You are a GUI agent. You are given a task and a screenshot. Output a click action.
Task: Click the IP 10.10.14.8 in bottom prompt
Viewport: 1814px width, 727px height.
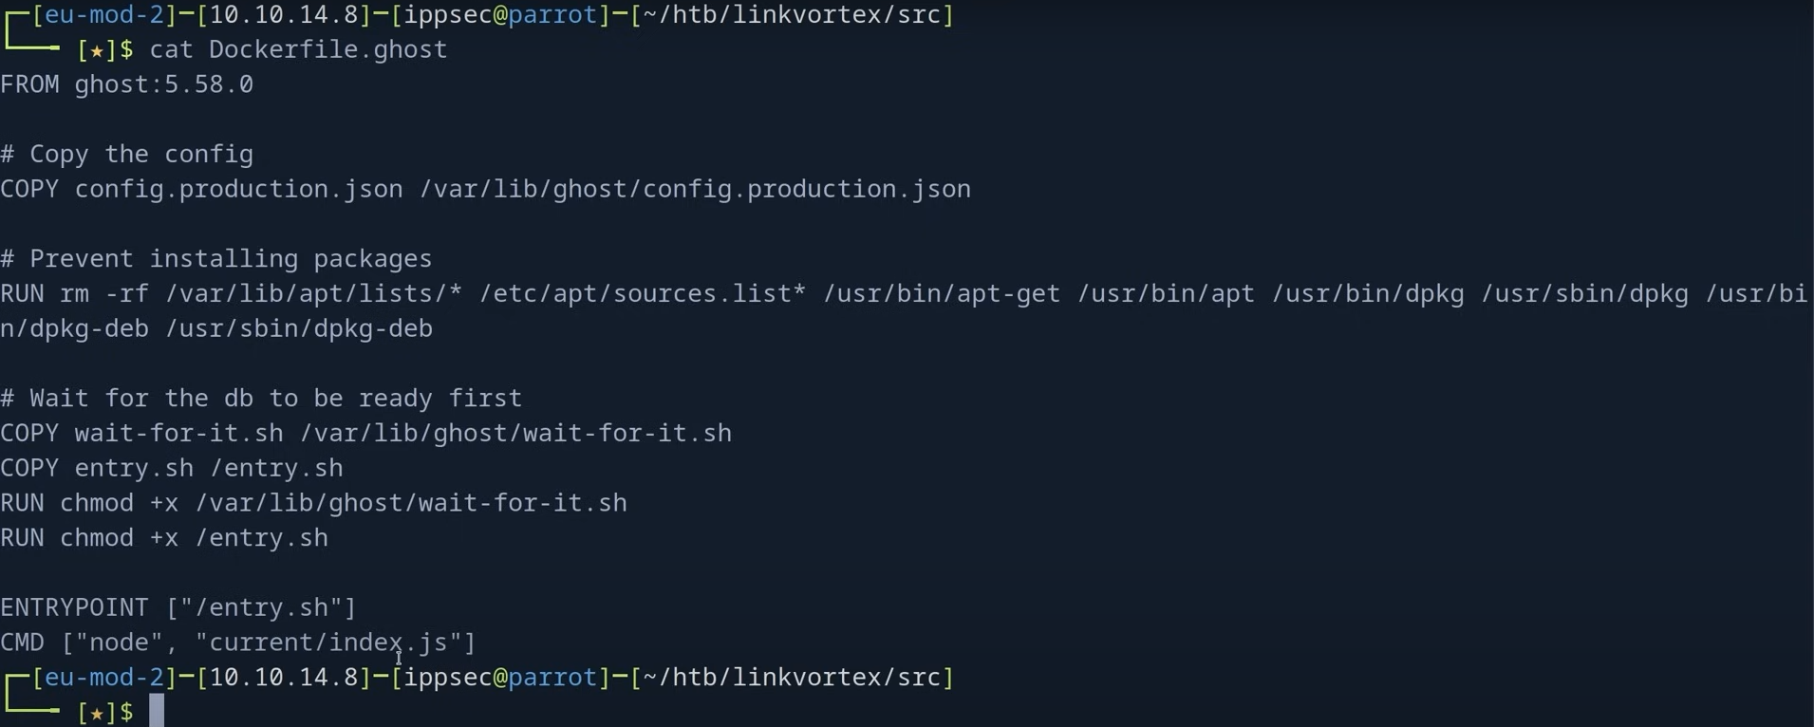coord(284,678)
